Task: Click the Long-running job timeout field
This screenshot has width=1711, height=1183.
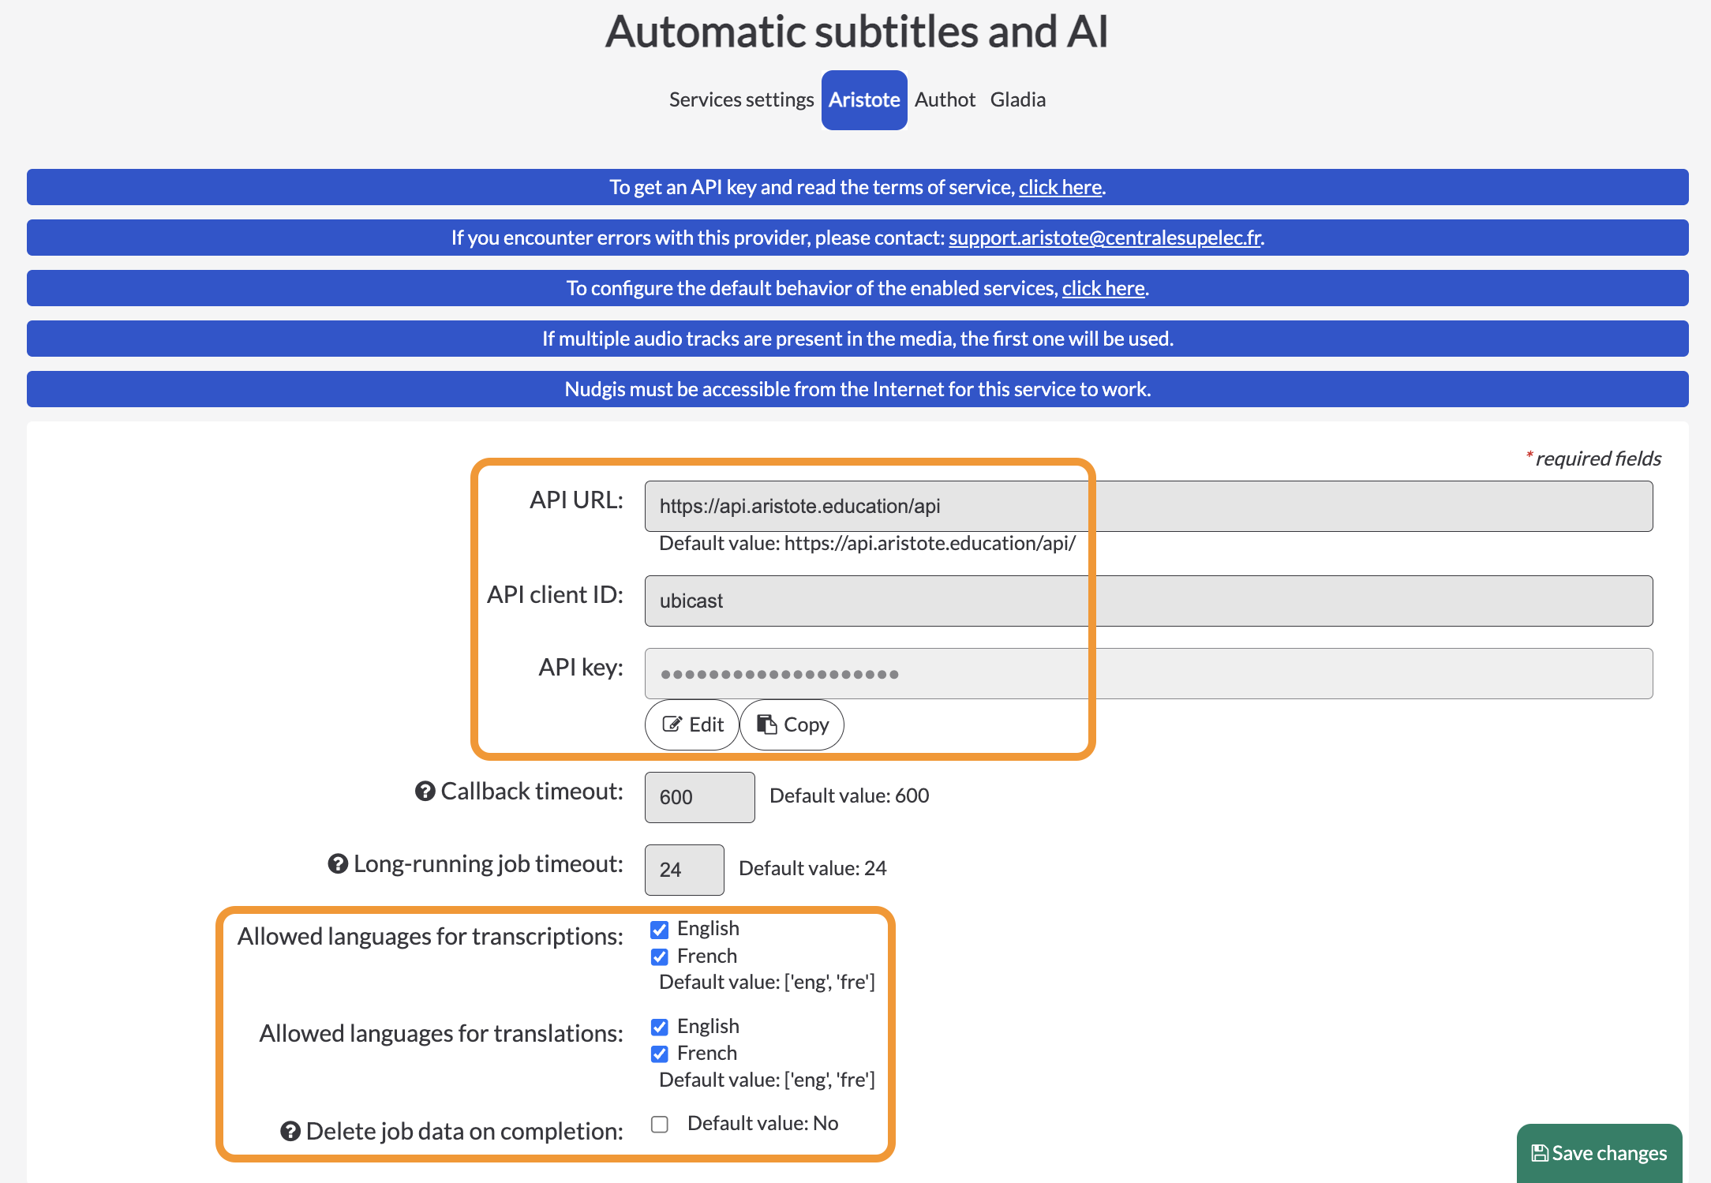Action: click(x=684, y=870)
